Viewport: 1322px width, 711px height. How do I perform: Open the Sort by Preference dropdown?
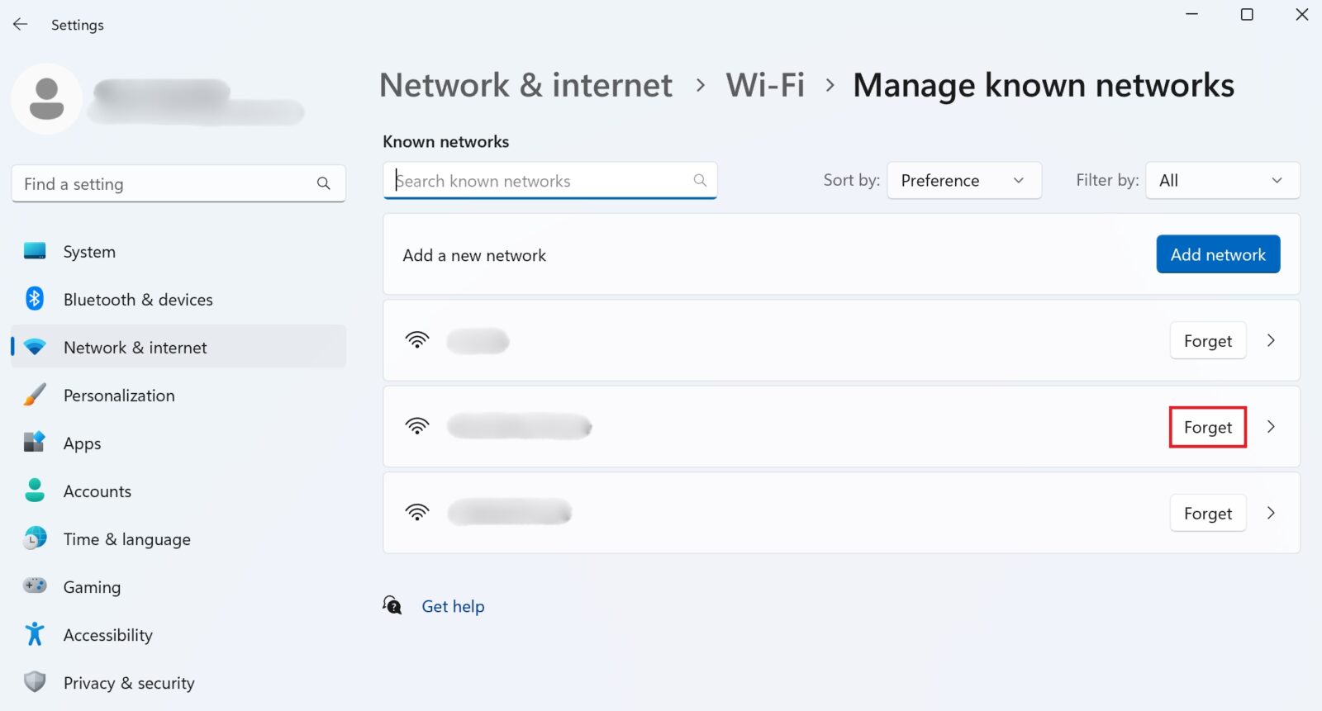click(x=963, y=180)
